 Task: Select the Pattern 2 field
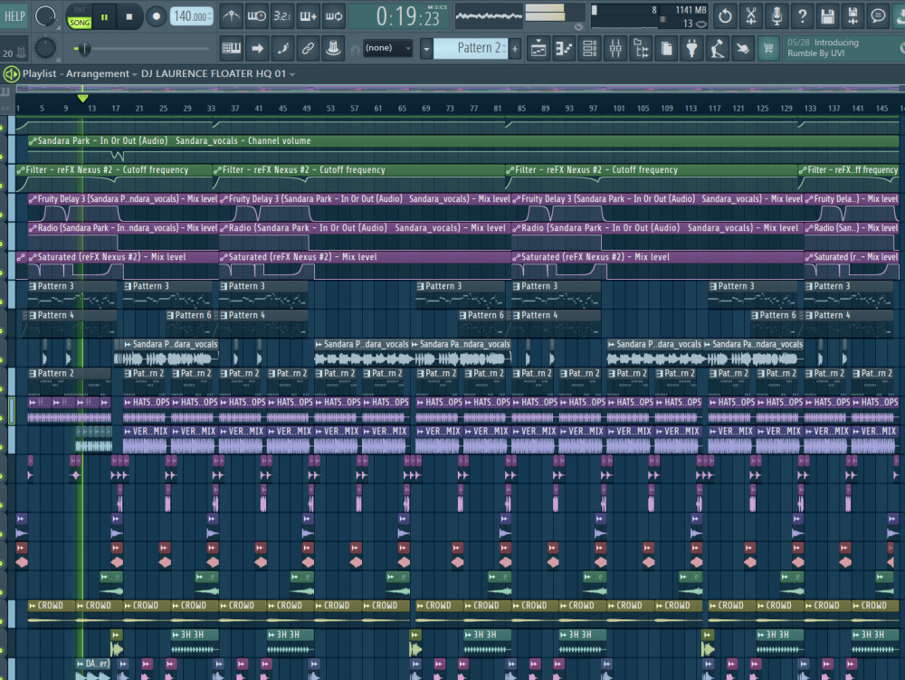click(x=471, y=48)
